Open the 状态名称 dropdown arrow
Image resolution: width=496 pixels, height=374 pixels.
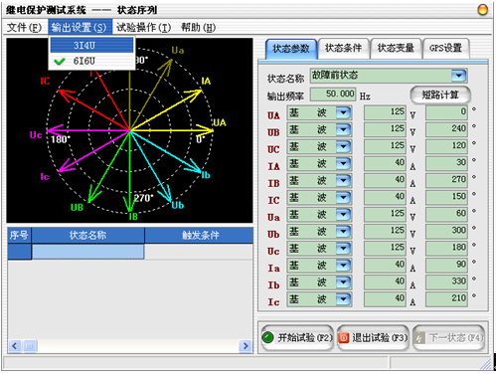pyautogui.click(x=459, y=76)
